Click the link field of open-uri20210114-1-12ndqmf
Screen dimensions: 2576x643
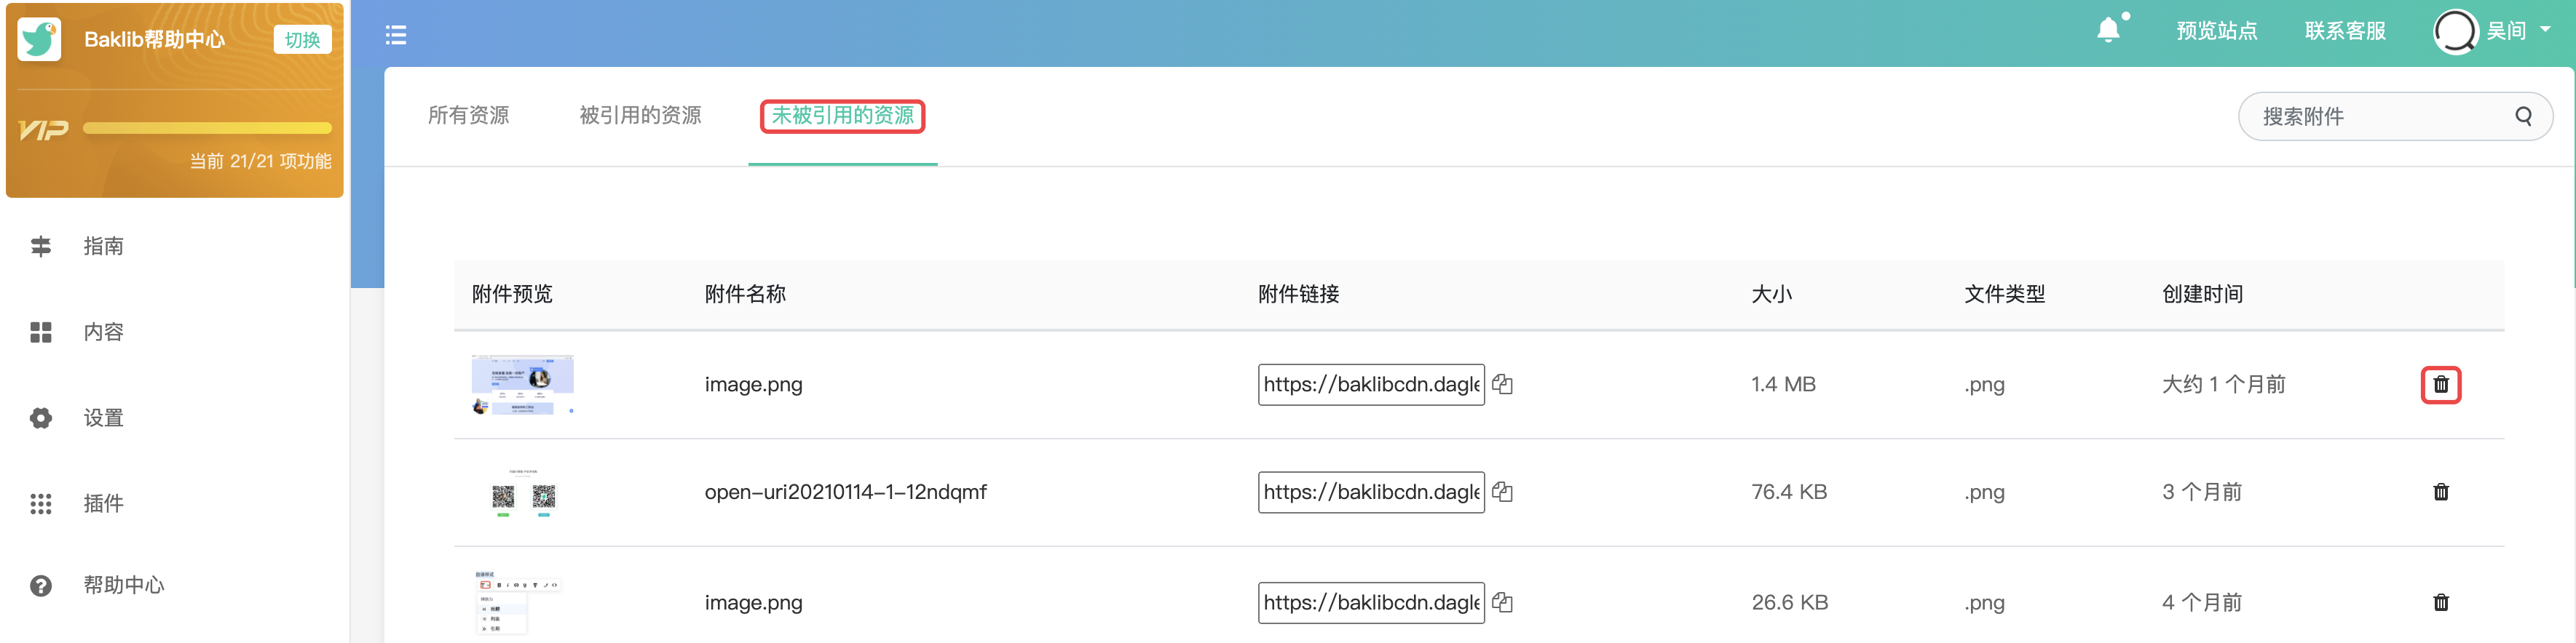coord(1371,491)
